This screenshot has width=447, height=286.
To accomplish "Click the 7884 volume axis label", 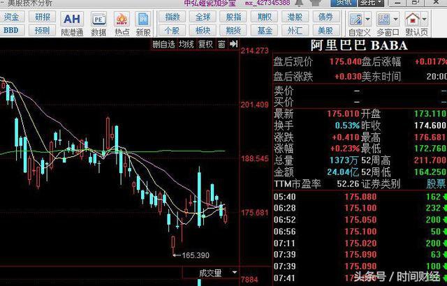I will point(249,280).
